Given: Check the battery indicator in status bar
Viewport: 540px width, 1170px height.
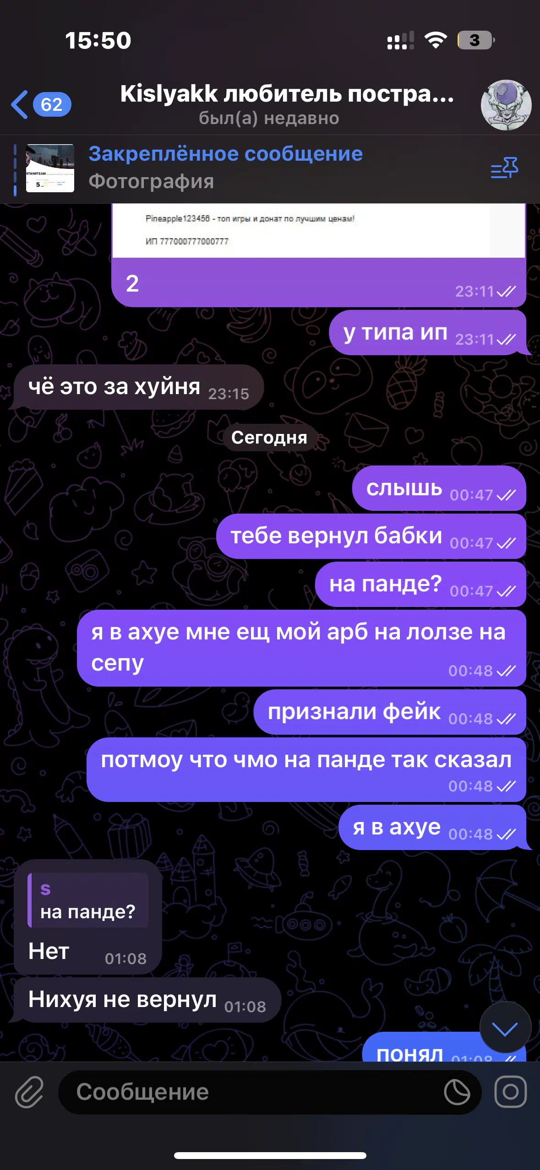Looking at the screenshot, I should [x=476, y=40].
